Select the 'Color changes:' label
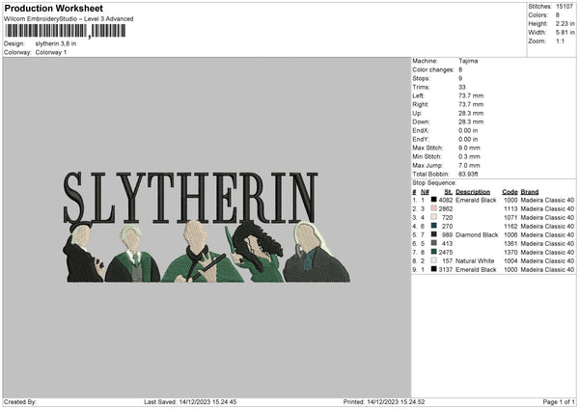The image size is (579, 409). [x=433, y=69]
